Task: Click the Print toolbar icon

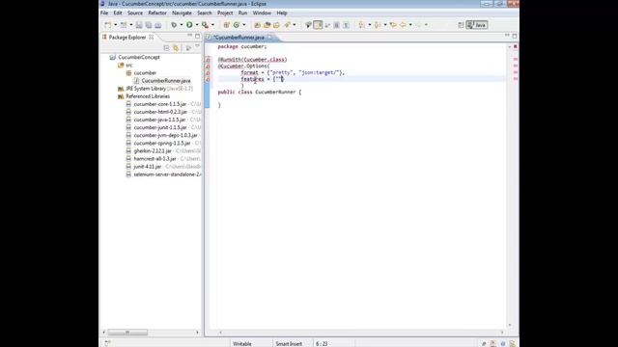Action: [158, 25]
